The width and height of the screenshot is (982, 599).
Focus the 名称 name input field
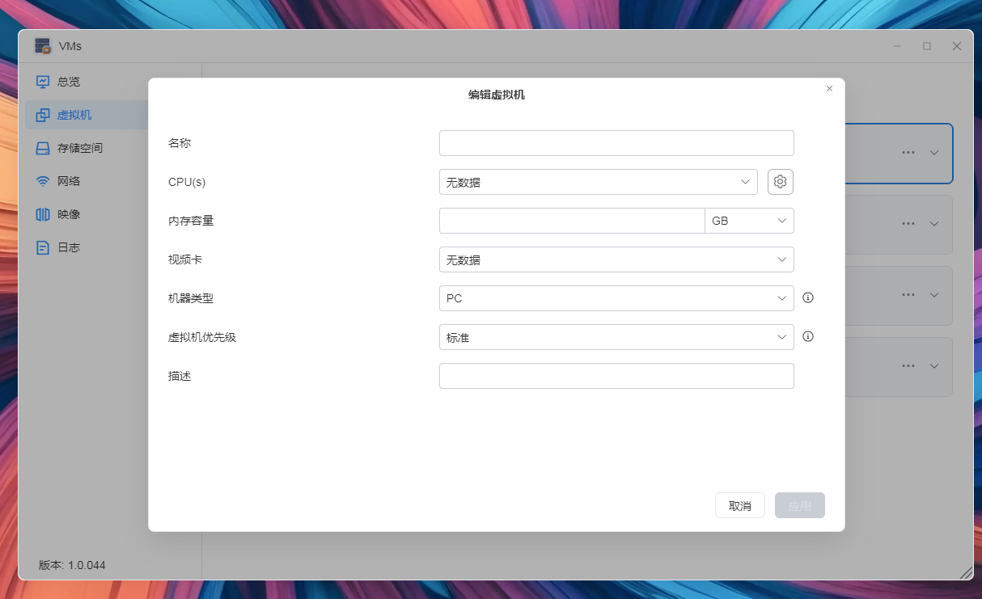616,143
